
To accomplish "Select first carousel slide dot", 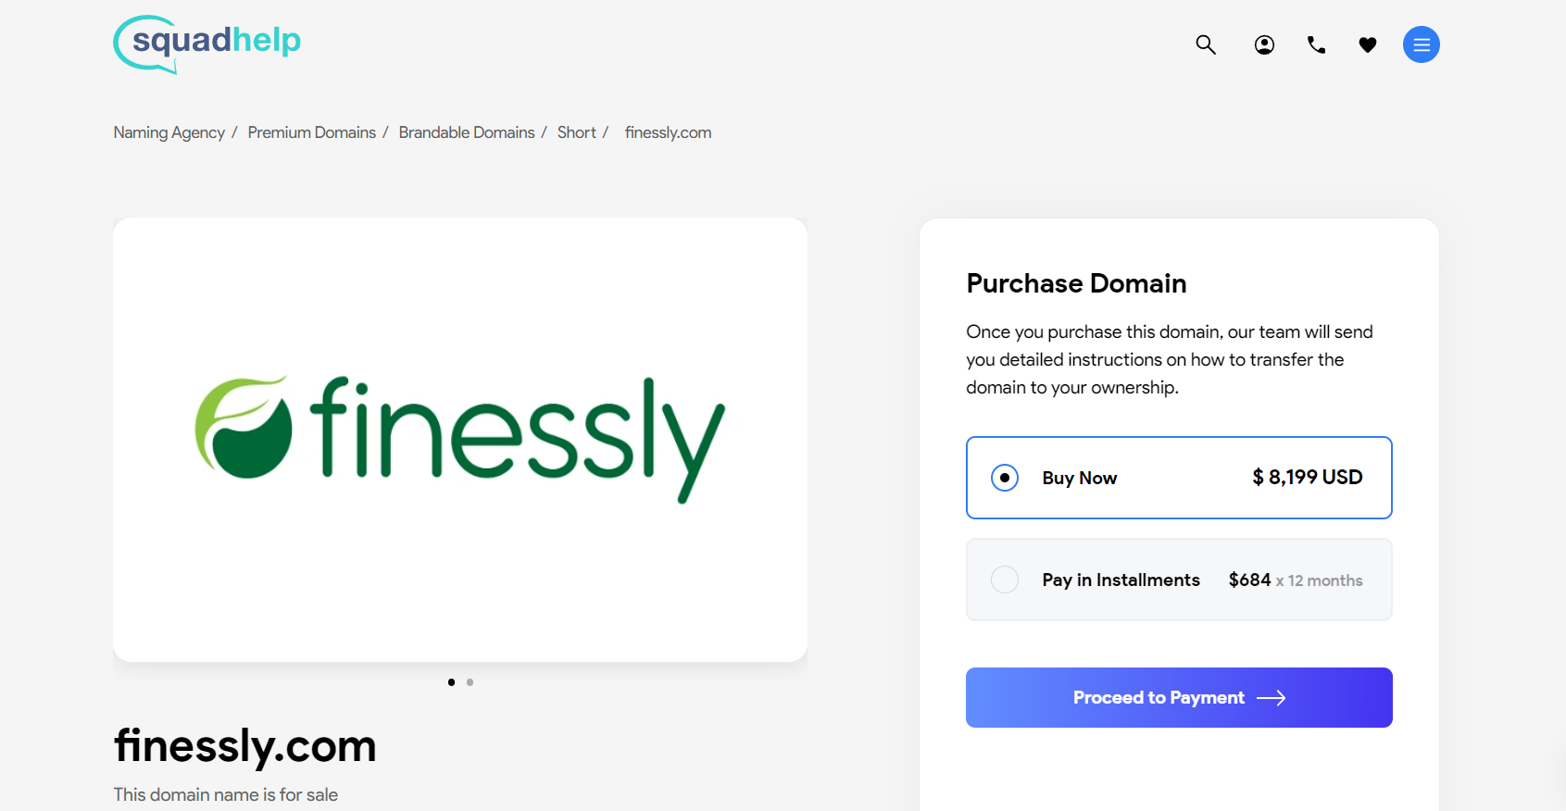I will click(x=451, y=682).
